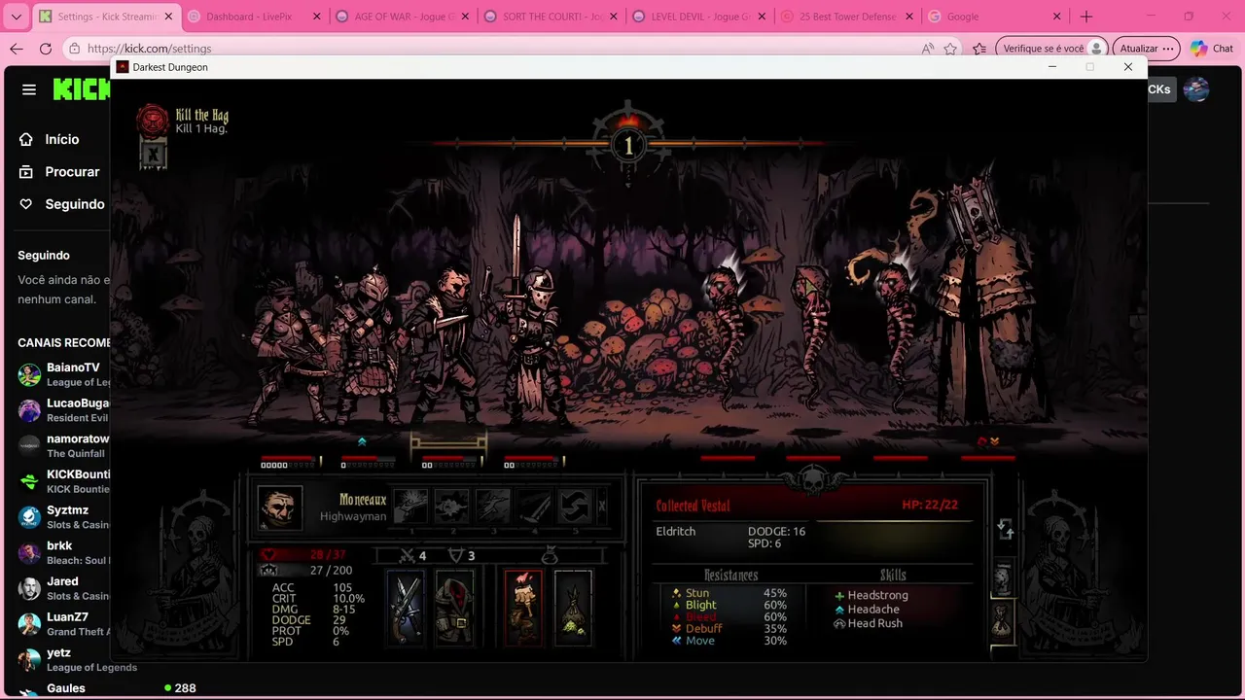
Task: Click the hero health bar 28/37
Action: pos(306,555)
